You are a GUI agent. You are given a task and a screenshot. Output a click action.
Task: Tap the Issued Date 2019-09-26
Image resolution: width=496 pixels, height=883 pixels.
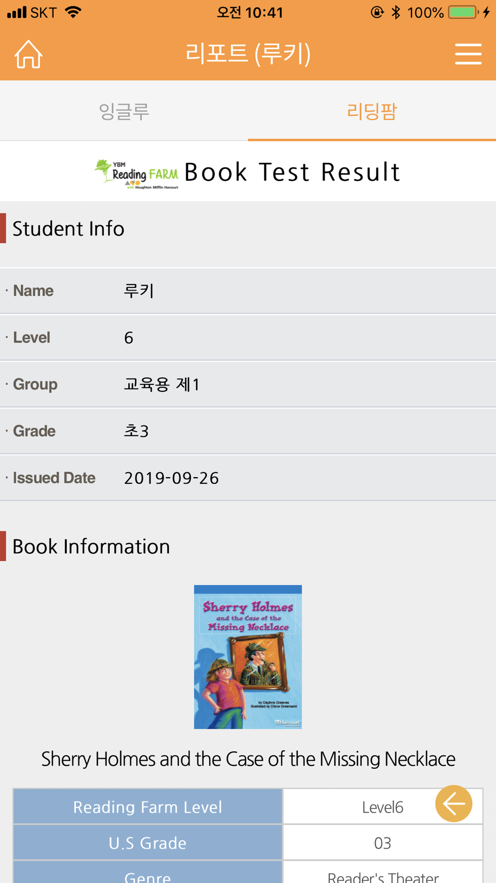coord(171,478)
